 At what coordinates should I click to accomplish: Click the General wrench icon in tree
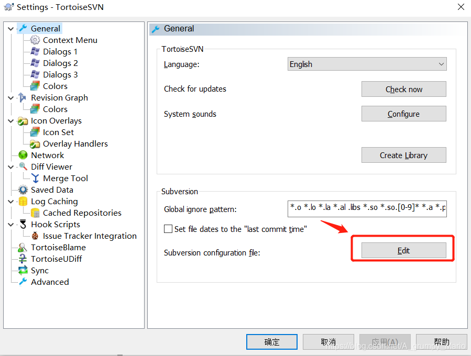23,28
